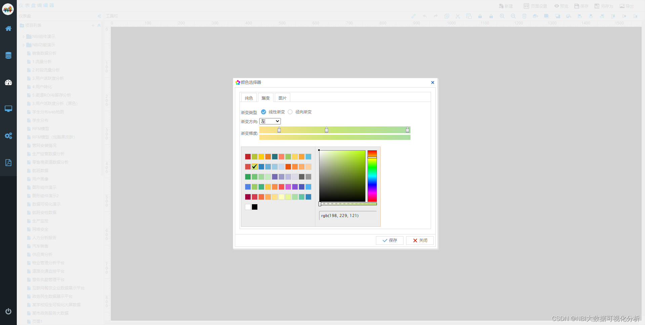Viewport: 645px width, 325px height.
Task: Open 1.流量分析 in the project list
Action: (42, 62)
